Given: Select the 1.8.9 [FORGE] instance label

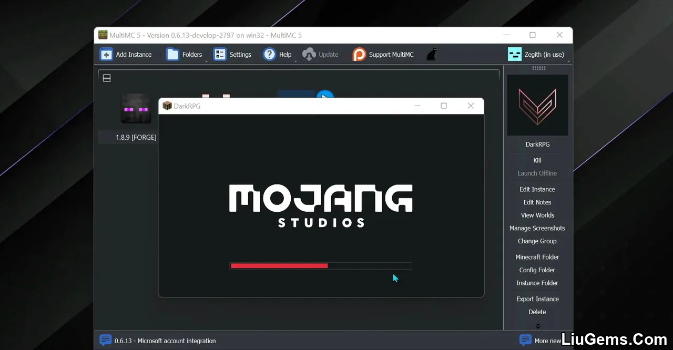Looking at the screenshot, I should [x=136, y=138].
